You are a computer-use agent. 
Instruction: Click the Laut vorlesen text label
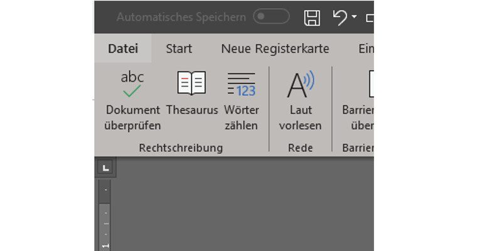pos(300,117)
